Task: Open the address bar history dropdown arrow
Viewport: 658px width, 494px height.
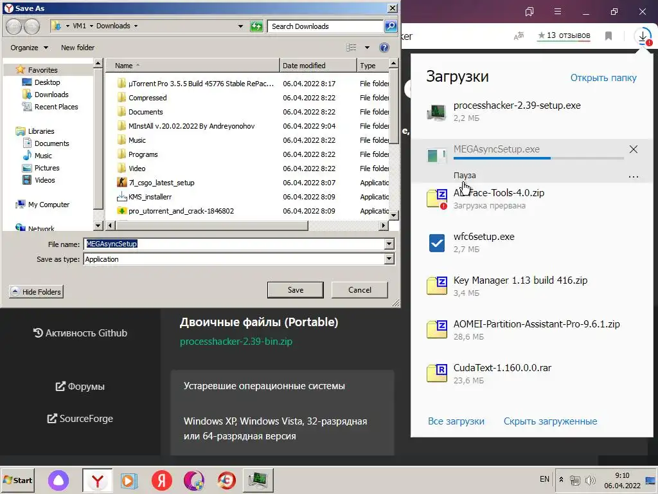Action: pos(240,26)
